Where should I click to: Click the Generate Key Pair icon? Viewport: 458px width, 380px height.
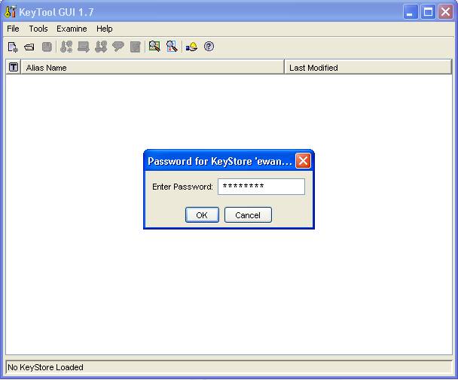click(x=66, y=47)
